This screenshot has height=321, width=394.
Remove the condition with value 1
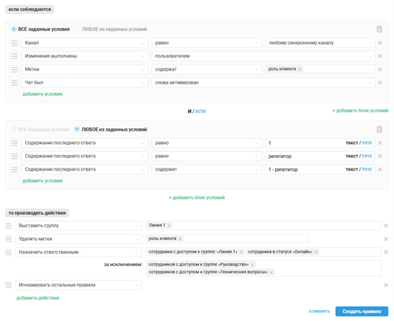click(380, 143)
